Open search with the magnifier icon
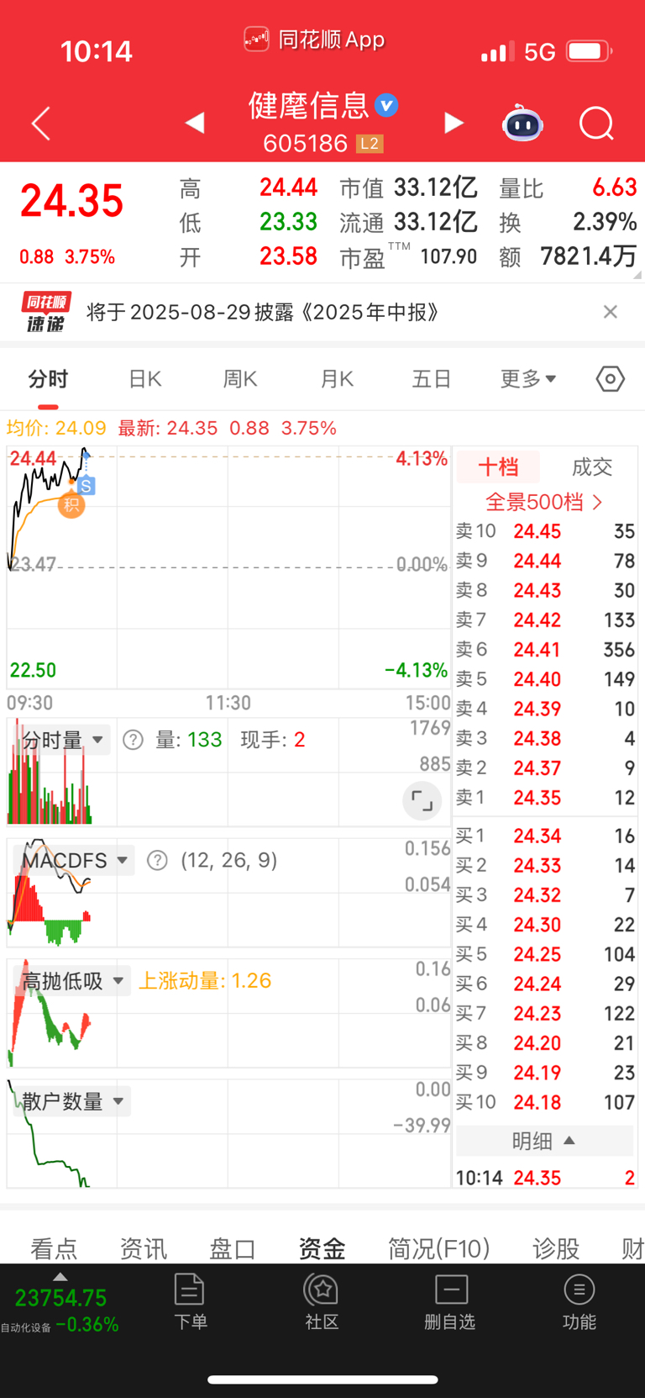Image resolution: width=645 pixels, height=1398 pixels. [597, 124]
